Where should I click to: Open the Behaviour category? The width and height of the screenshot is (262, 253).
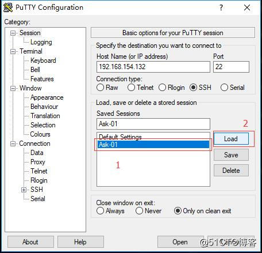(44, 107)
